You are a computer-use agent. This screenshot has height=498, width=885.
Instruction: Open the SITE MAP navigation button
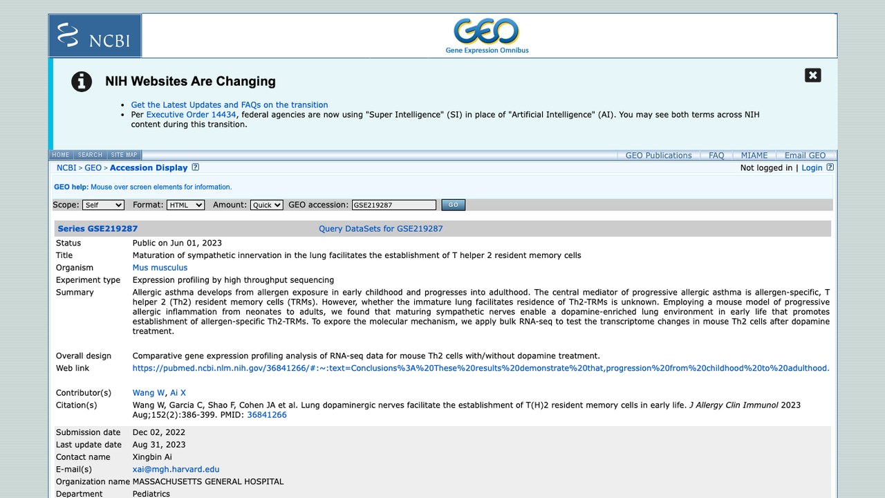tap(124, 155)
